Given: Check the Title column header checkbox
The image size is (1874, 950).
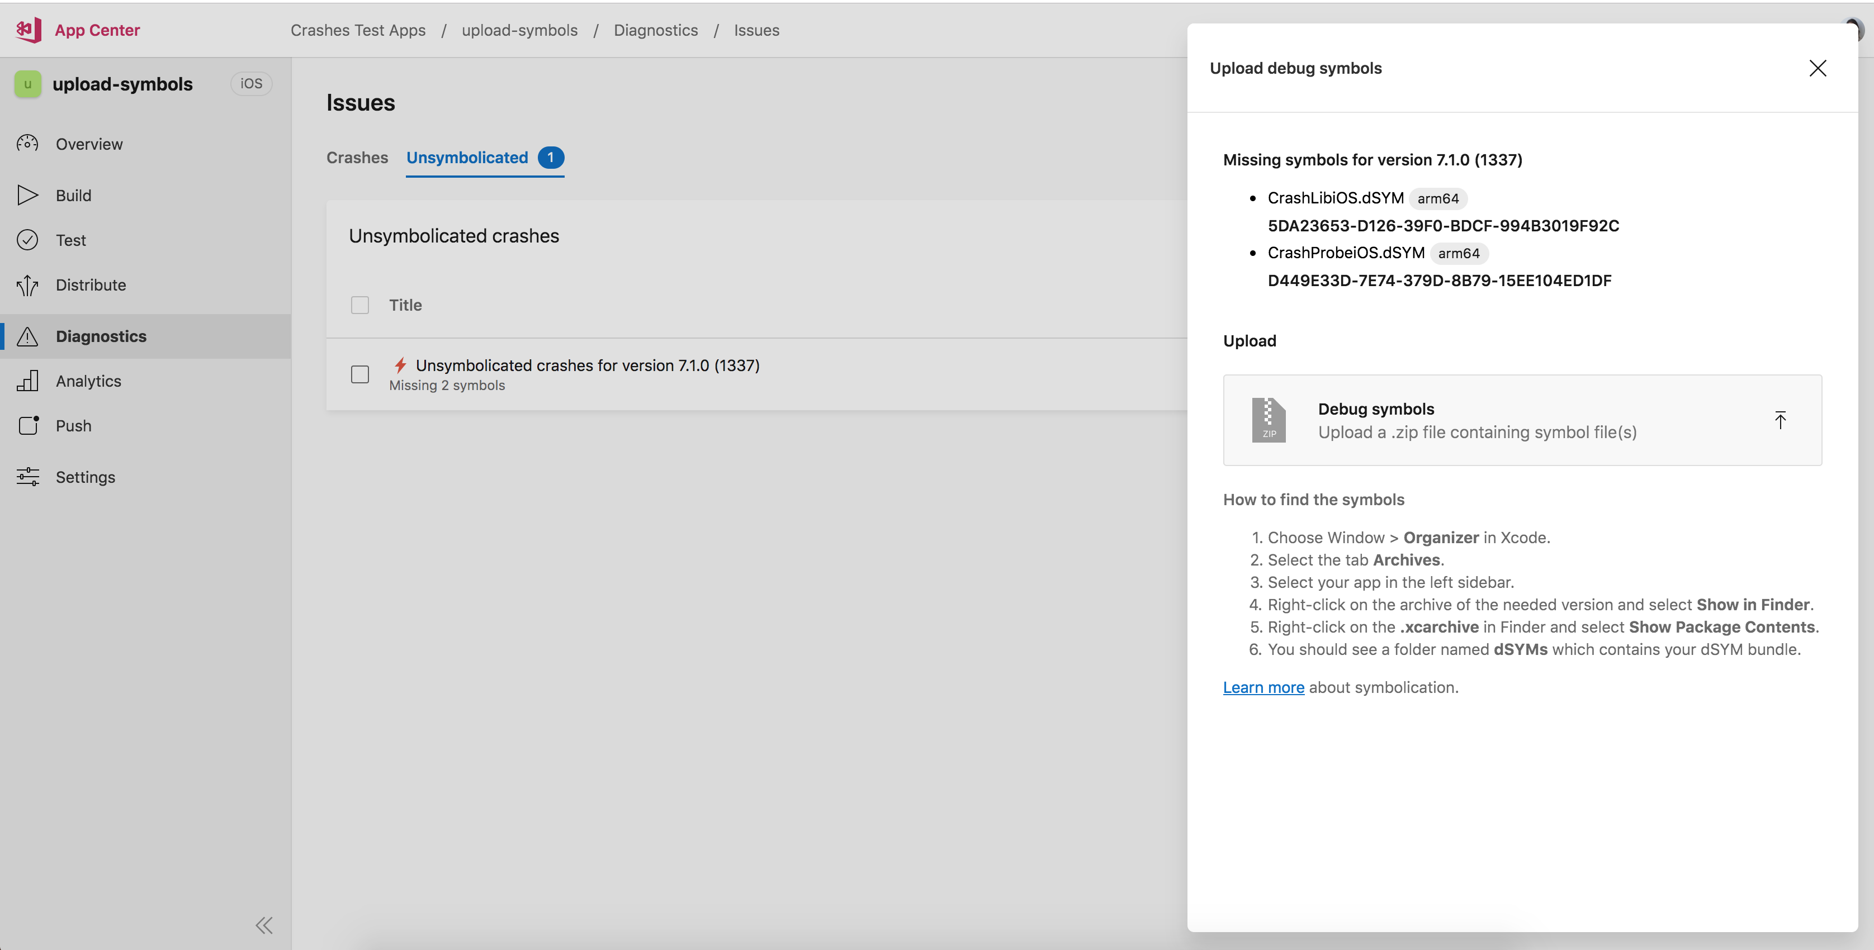Looking at the screenshot, I should pyautogui.click(x=361, y=305).
